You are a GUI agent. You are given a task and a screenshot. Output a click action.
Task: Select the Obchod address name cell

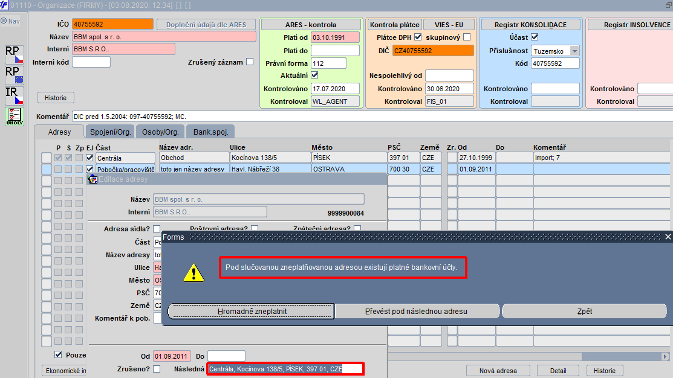[x=194, y=158]
